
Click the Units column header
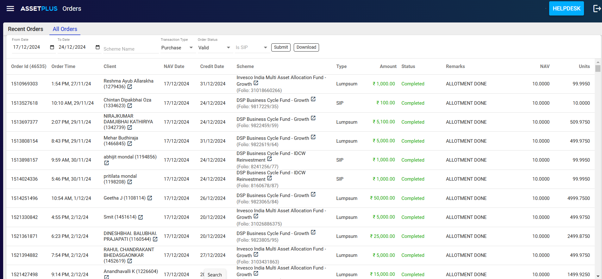pos(584,66)
